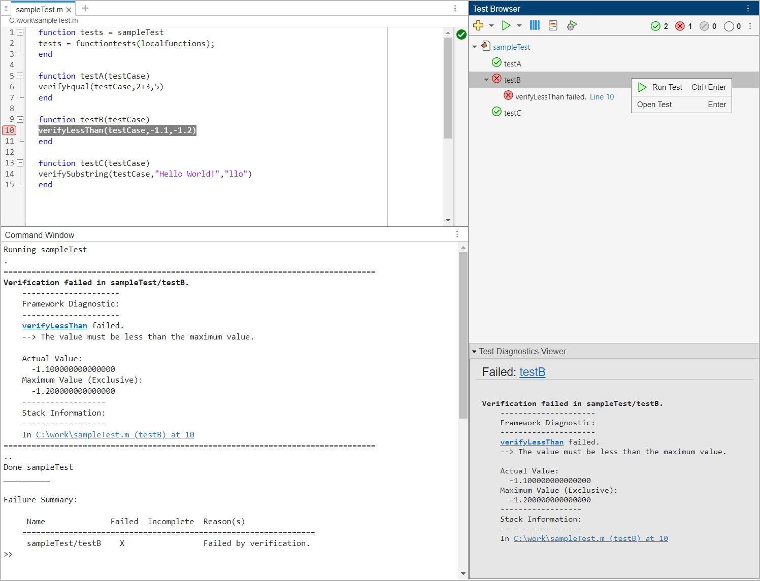Toggle the not-run tests filter
This screenshot has width=760, height=581.
click(x=733, y=26)
